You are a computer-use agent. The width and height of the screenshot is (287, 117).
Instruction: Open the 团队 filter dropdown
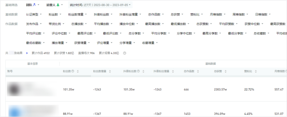[x=32, y=5]
